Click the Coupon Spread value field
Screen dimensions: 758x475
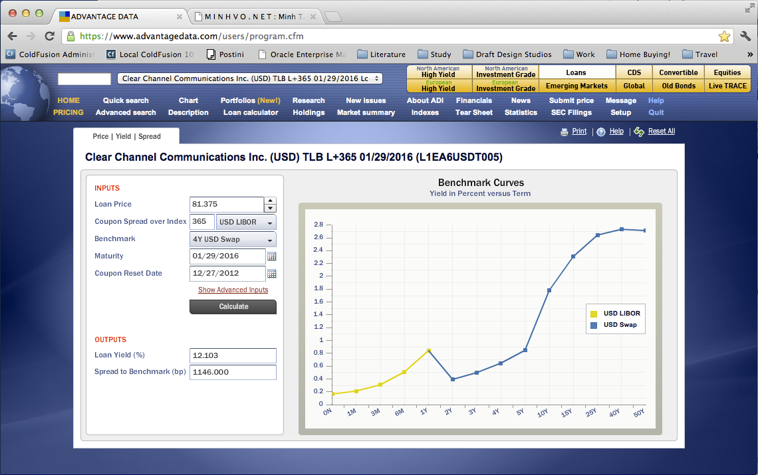tap(202, 223)
